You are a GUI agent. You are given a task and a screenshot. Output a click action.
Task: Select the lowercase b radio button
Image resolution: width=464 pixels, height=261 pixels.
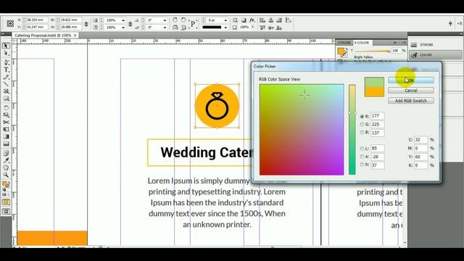click(362, 165)
